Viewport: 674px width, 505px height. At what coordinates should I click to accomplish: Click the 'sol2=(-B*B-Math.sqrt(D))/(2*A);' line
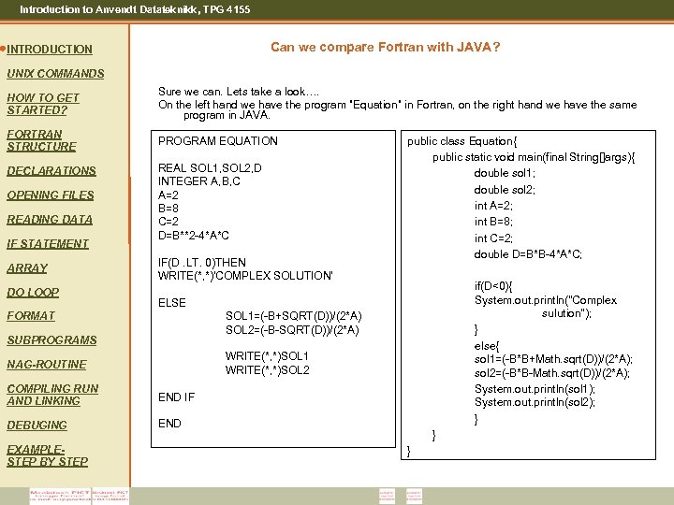coord(552,373)
